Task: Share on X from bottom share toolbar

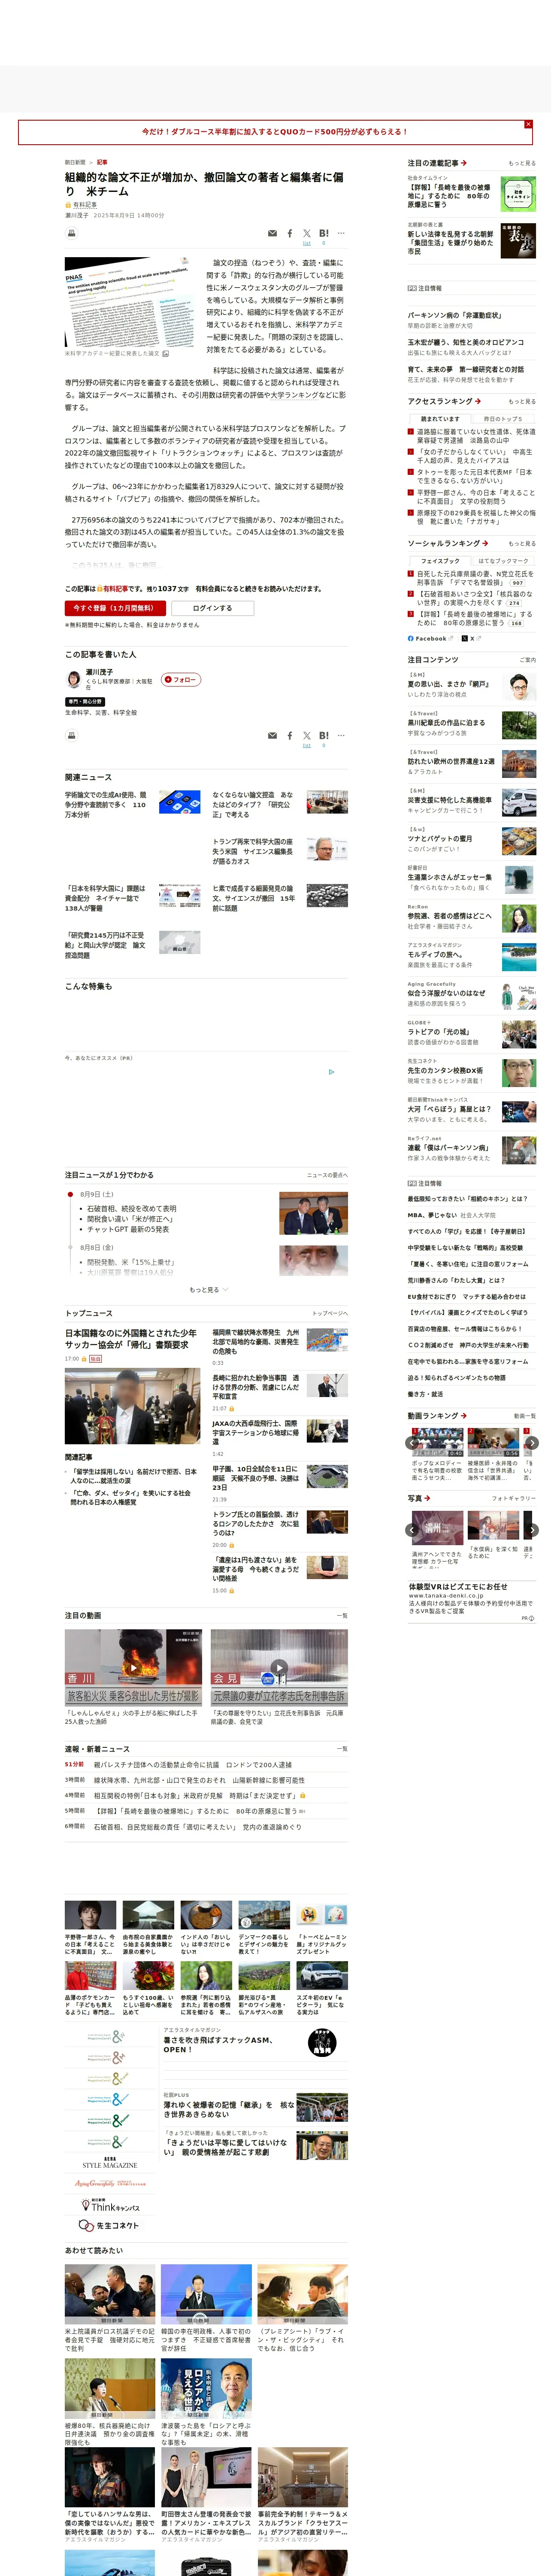Action: [x=307, y=735]
